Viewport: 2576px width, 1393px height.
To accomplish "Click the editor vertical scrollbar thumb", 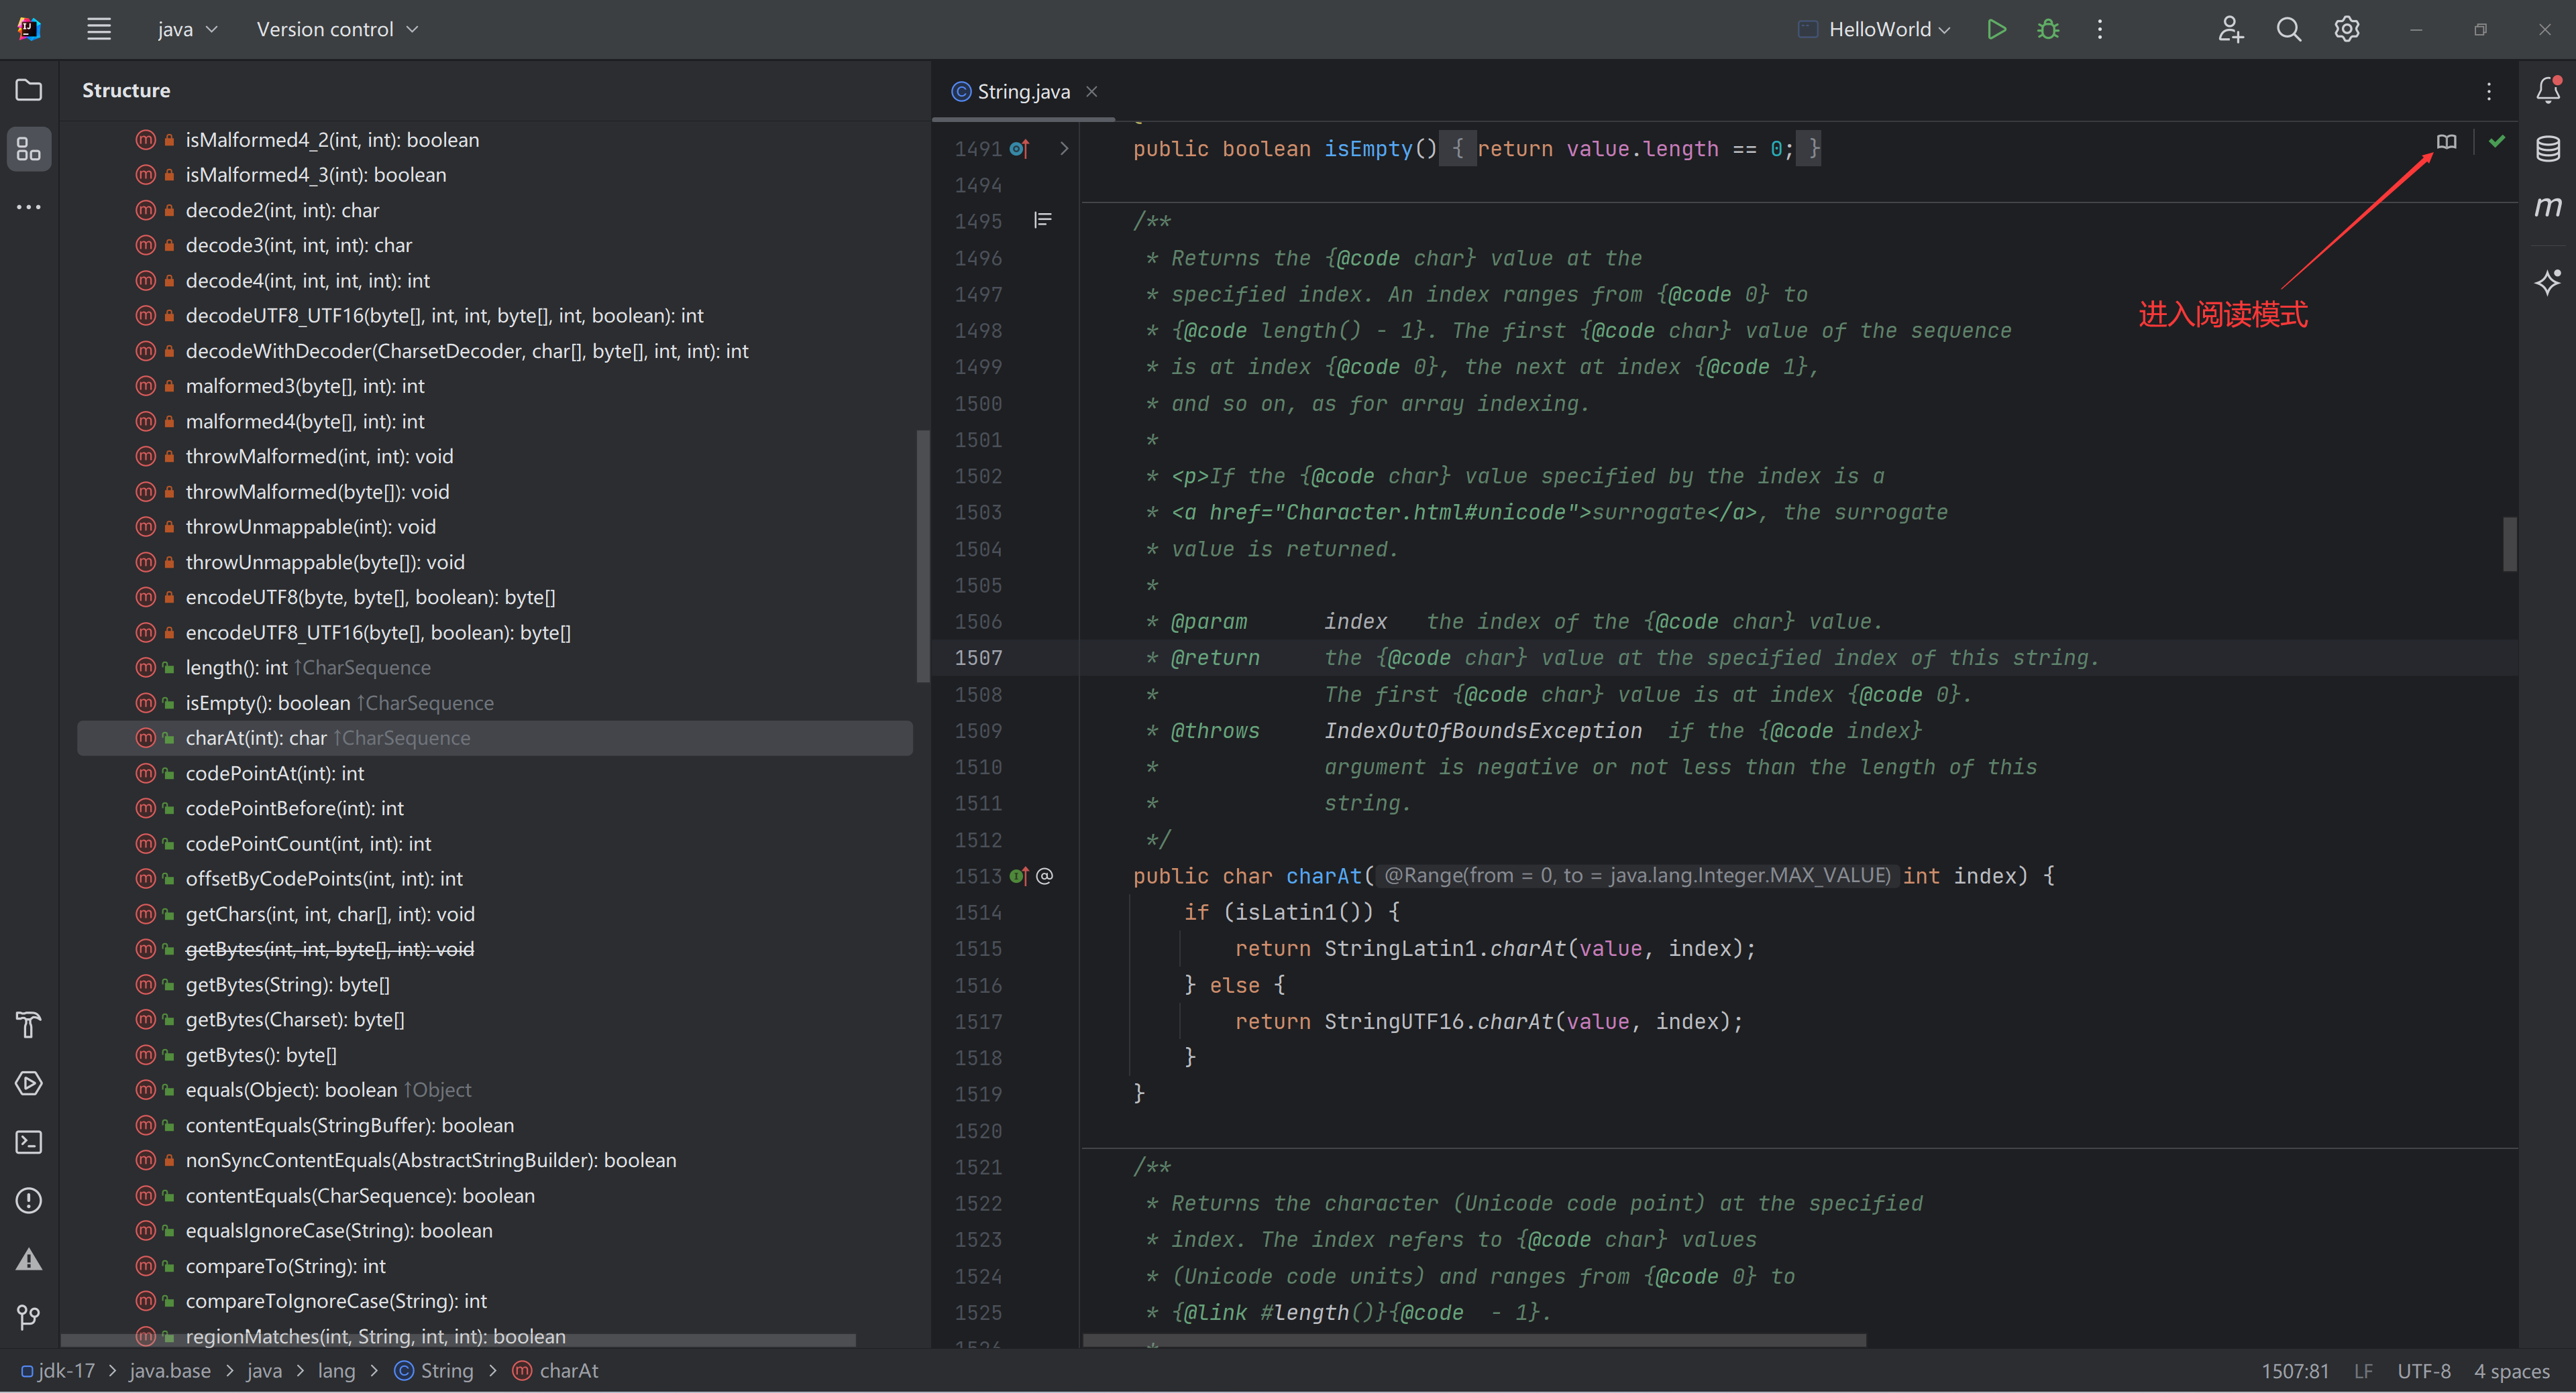I will click(2509, 544).
